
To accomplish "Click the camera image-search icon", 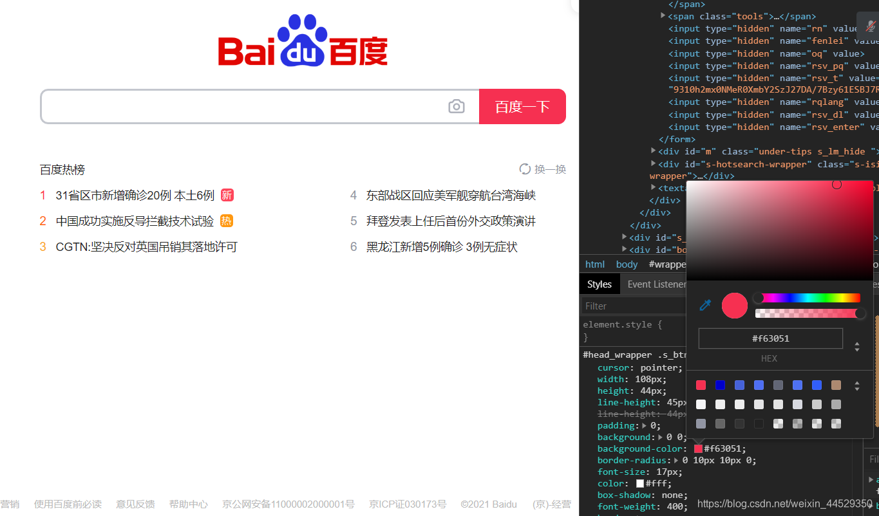I will [x=457, y=107].
